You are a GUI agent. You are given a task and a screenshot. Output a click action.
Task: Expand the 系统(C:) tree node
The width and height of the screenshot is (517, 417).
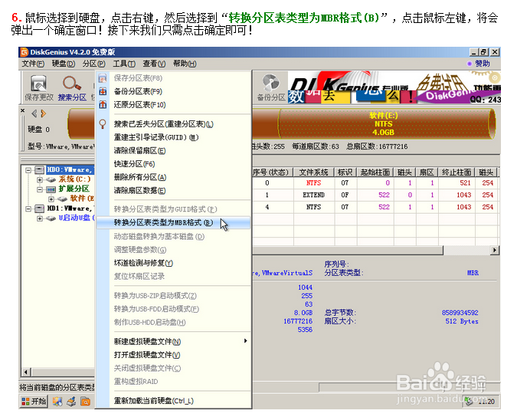(x=40, y=180)
